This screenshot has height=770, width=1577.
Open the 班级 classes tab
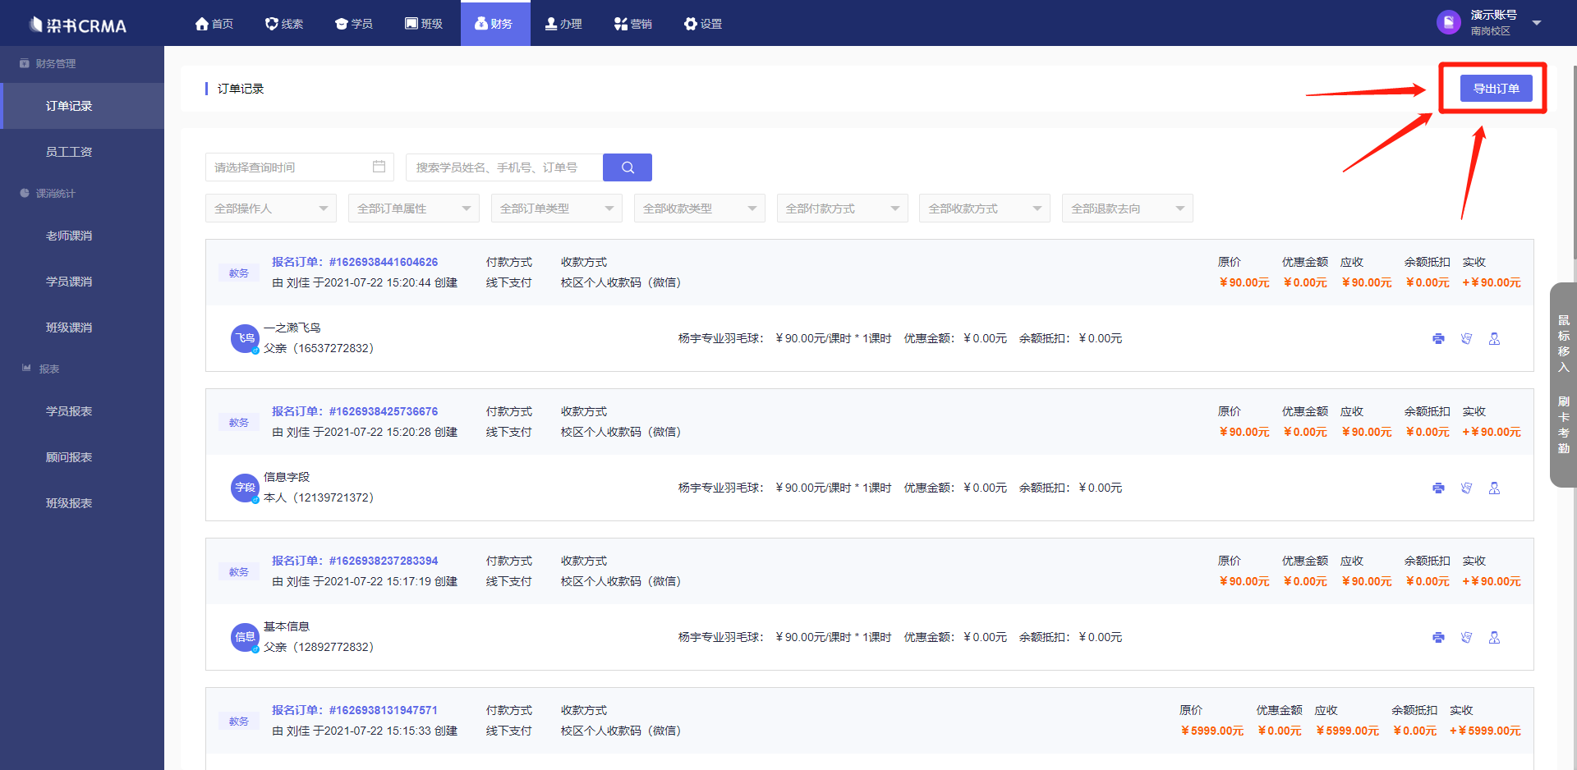424,24
